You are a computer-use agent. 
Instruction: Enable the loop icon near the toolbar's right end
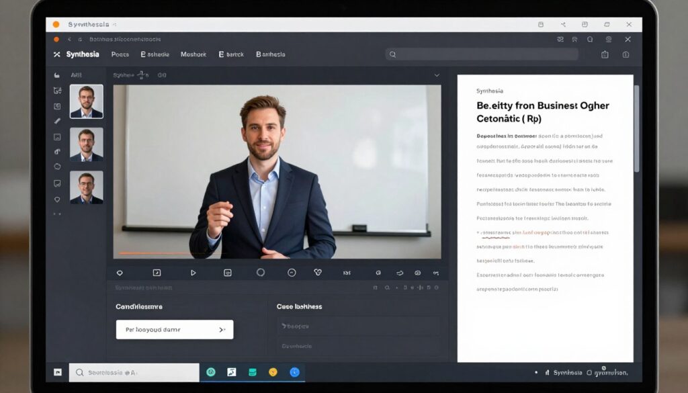400,273
